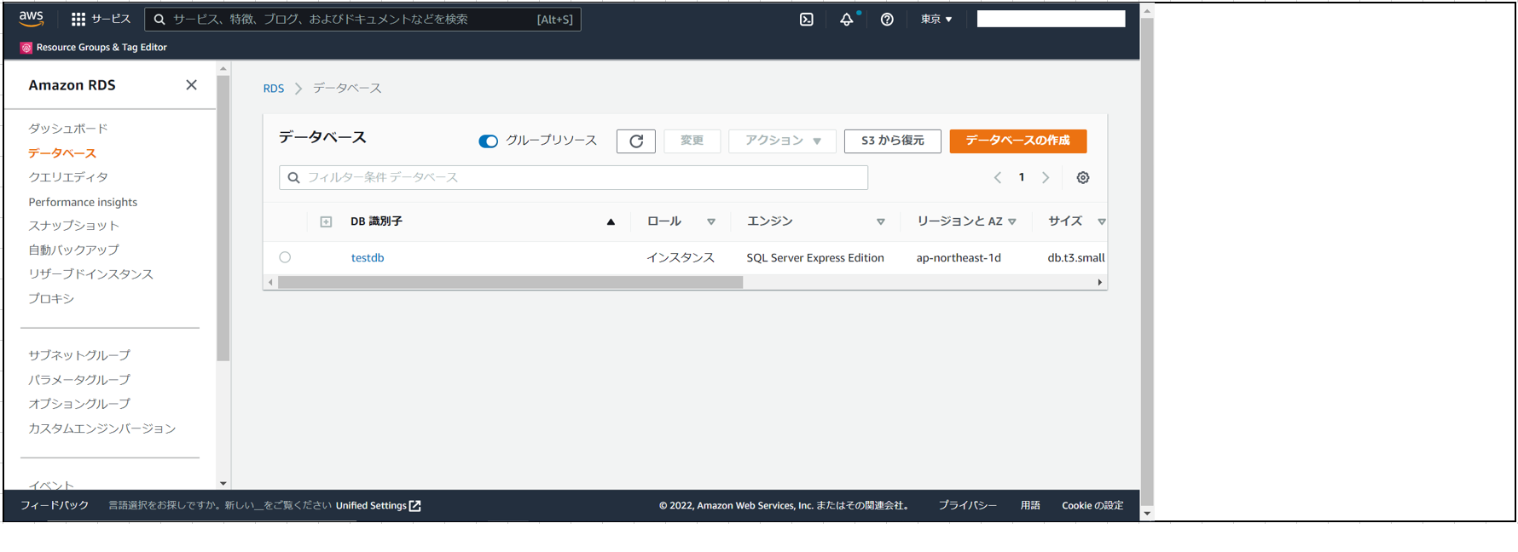Click the table scrollbar right arrow
Viewport: 1518px width, 552px height.
(1100, 283)
